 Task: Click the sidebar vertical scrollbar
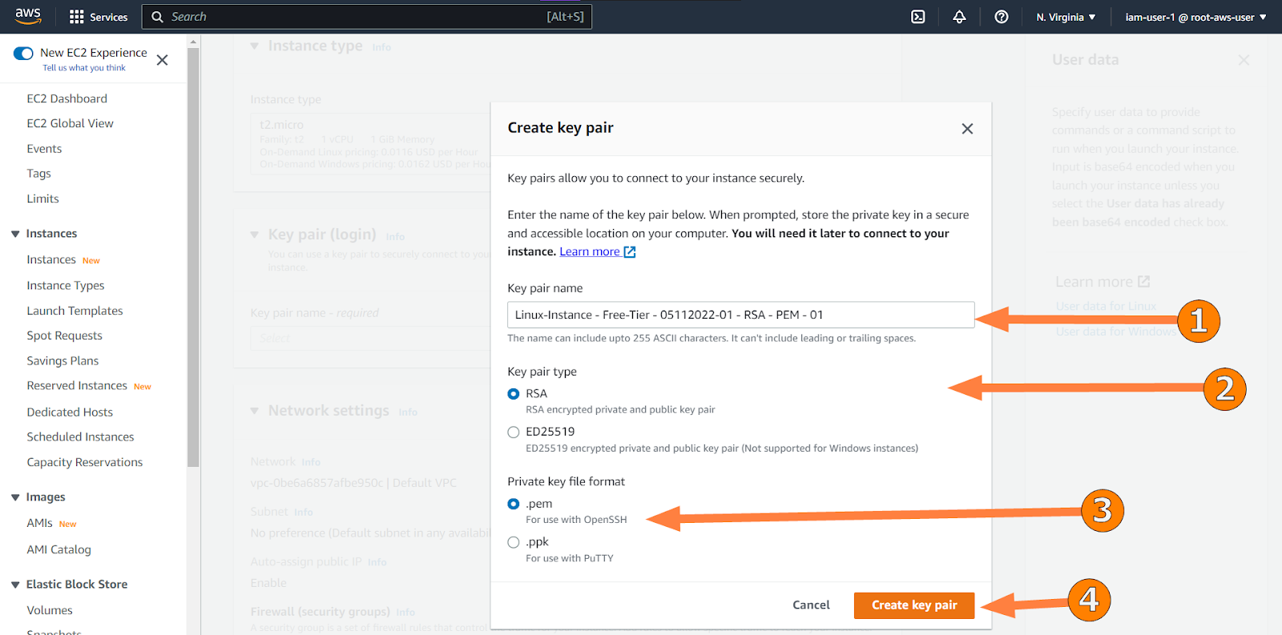click(193, 256)
